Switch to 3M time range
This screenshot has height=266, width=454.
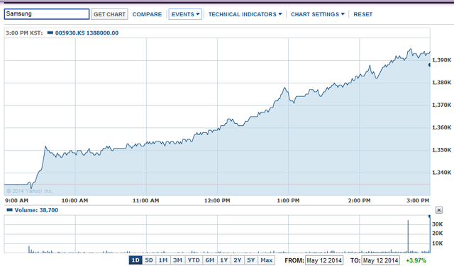pos(177,260)
